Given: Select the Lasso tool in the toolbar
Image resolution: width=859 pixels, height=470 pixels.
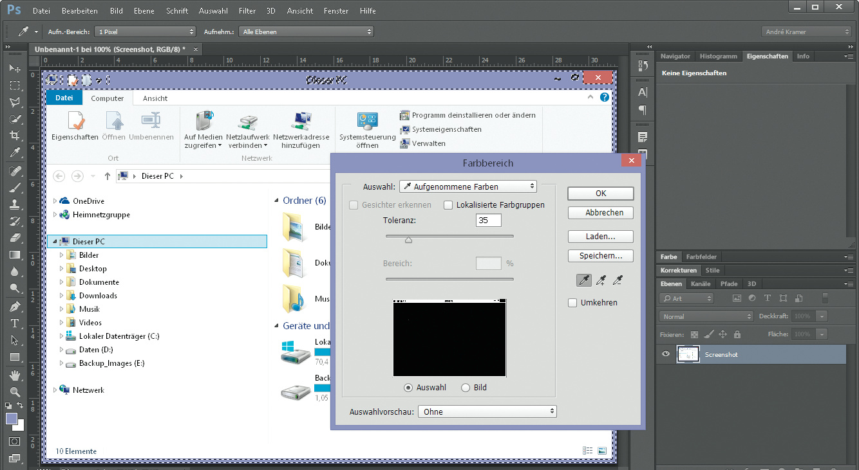Looking at the screenshot, I should [x=15, y=102].
